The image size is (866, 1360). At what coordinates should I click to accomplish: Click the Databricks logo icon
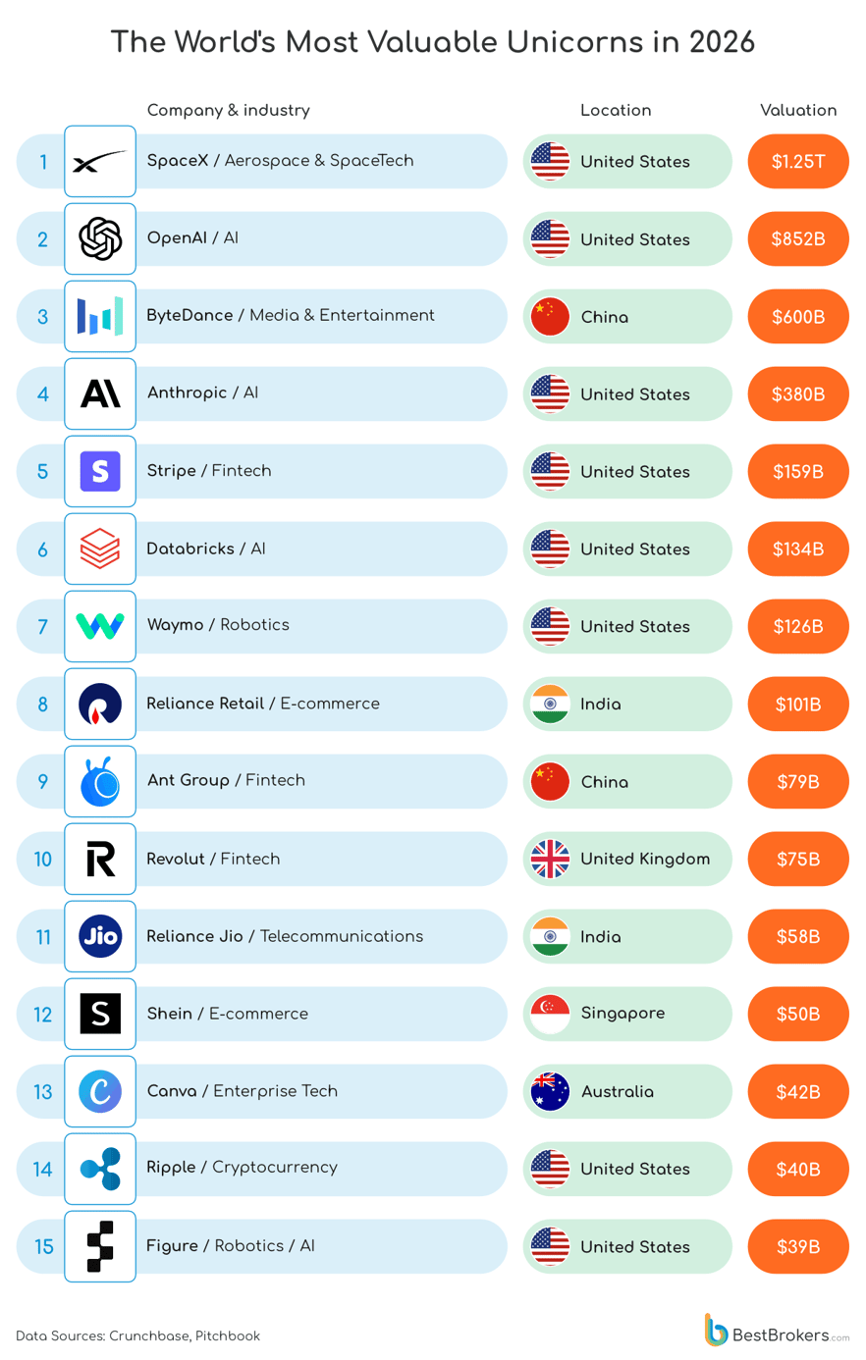coord(100,549)
